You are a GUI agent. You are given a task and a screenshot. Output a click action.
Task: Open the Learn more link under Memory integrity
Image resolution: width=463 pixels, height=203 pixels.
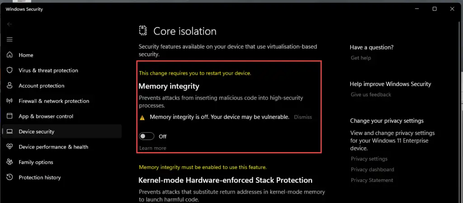[153, 148]
